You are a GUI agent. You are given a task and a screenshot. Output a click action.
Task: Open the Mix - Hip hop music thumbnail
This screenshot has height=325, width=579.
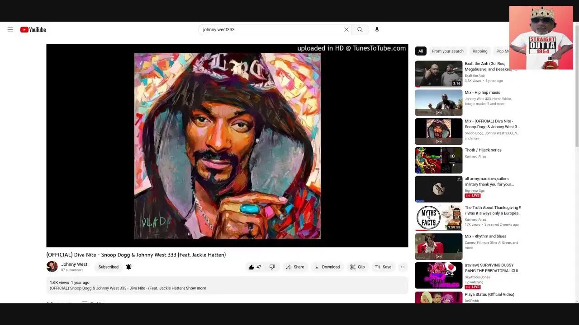[439, 102]
